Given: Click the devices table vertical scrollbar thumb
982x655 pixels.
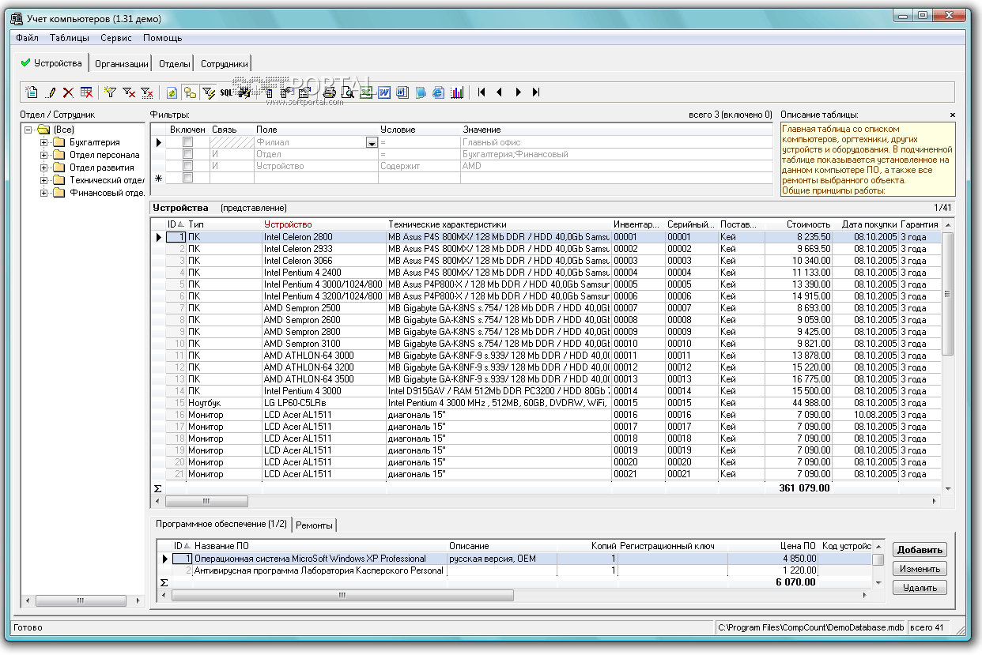Looking at the screenshot, I should (947, 294).
